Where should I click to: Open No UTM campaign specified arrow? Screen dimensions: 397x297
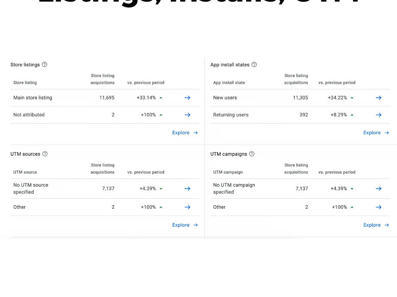378,188
